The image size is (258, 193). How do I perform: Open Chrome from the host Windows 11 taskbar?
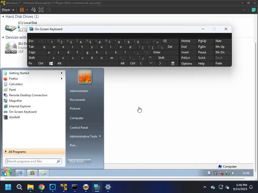(42, 187)
